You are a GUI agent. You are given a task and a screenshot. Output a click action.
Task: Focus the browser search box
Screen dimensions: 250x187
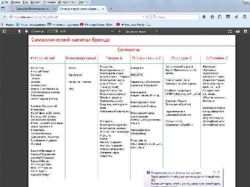[175, 17]
